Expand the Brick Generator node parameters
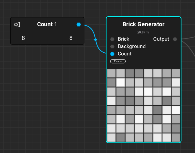Screen dimensions: 195x153 point(118,61)
